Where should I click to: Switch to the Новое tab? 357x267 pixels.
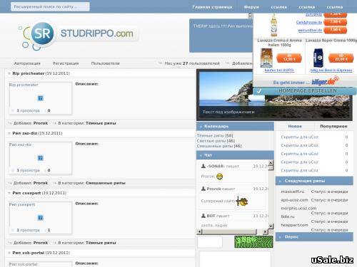click(295, 126)
